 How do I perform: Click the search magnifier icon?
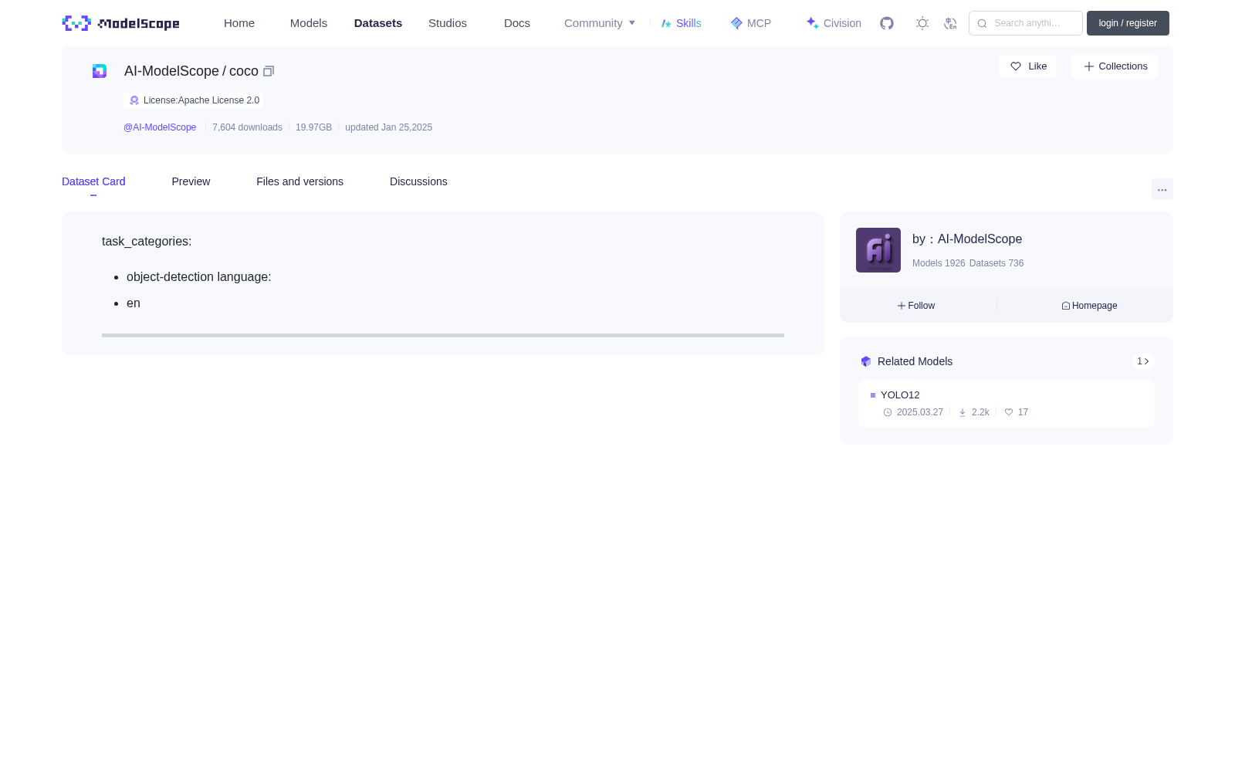982,23
